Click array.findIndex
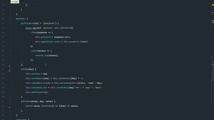214x120 pixels. click(43, 106)
